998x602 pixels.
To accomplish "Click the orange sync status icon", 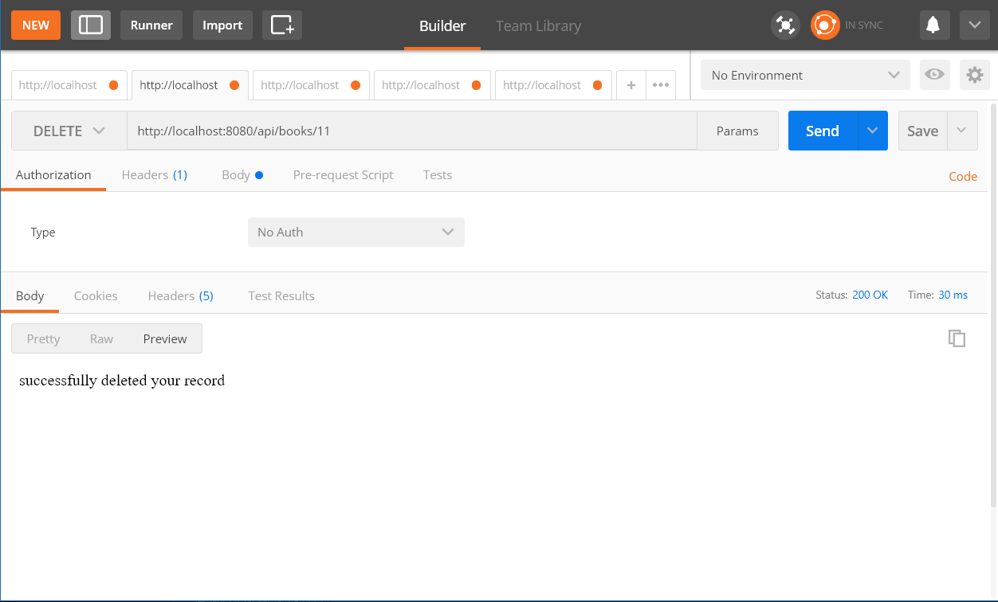I will pyautogui.click(x=825, y=25).
